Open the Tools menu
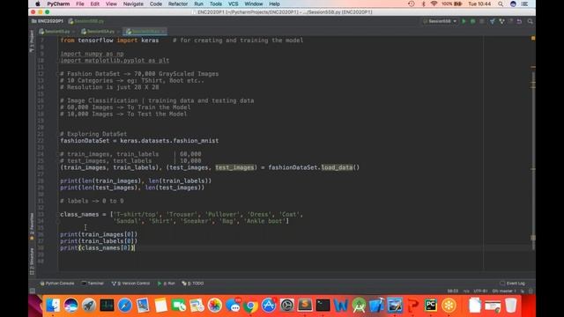564x317 pixels. [x=215, y=4]
